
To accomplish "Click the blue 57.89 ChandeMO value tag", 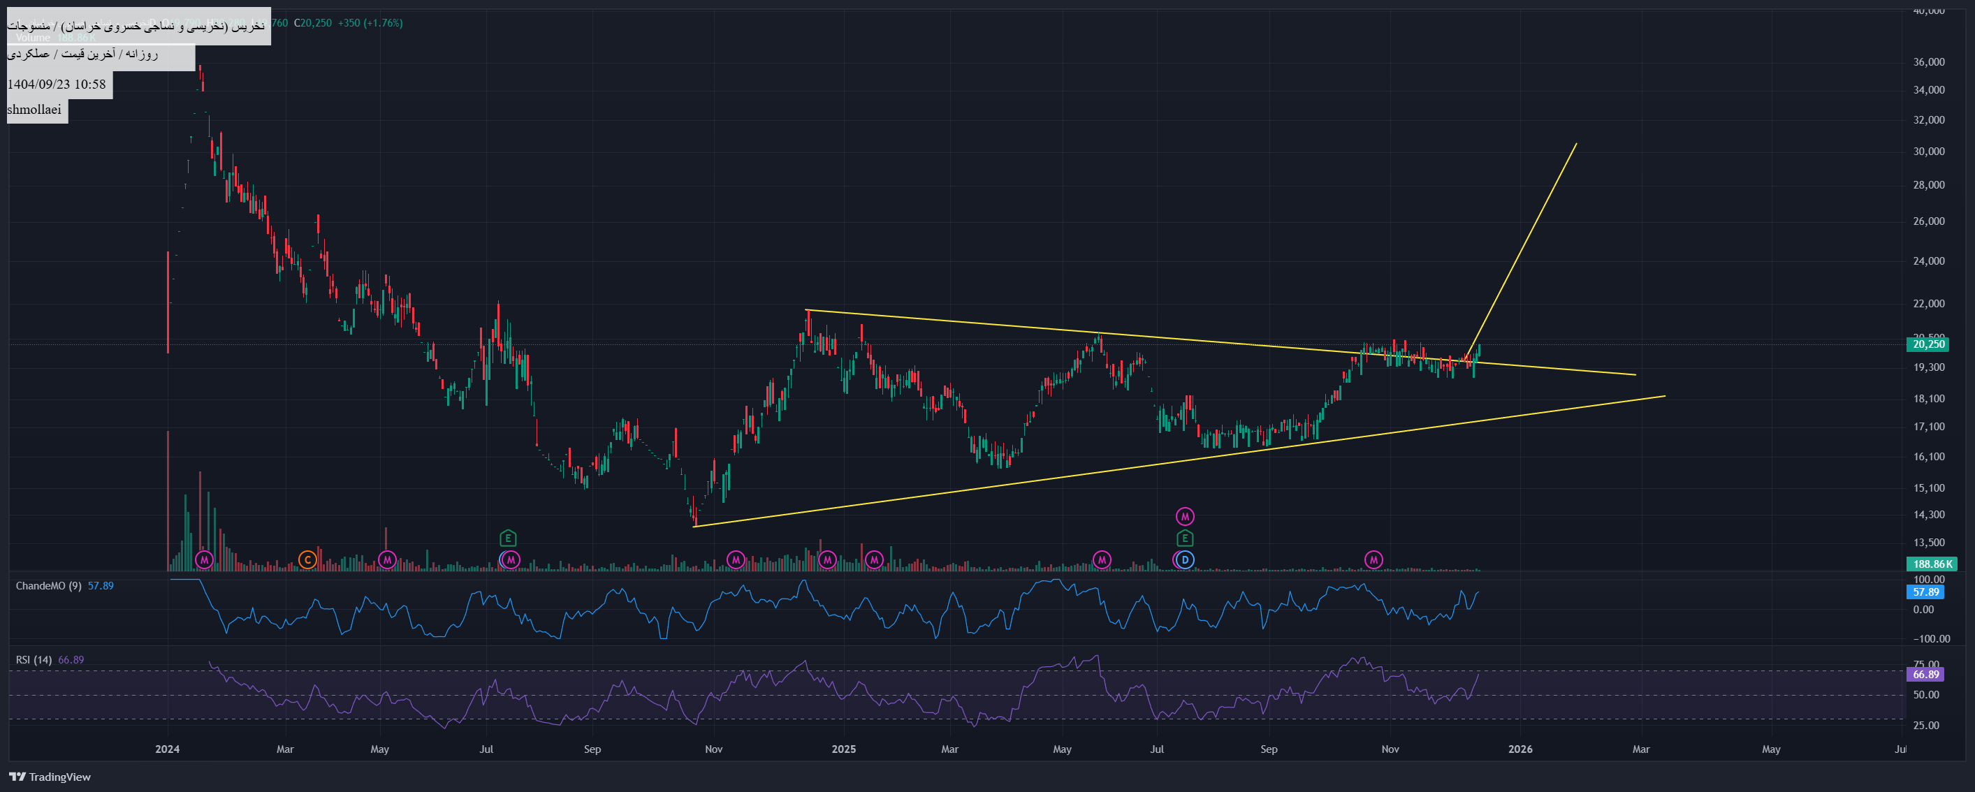I will pyautogui.click(x=1925, y=592).
